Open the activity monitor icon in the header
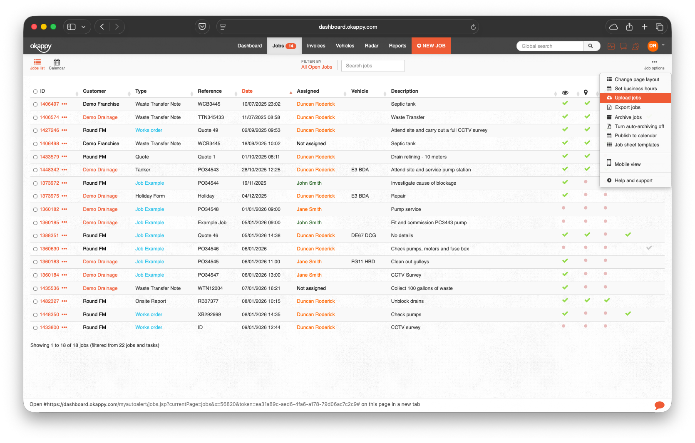This screenshot has width=695, height=443. (611, 46)
